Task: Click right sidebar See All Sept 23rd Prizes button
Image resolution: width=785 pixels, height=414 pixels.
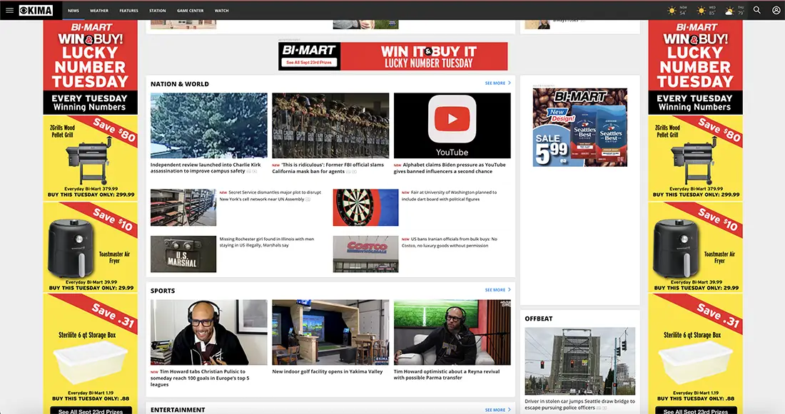Action: click(695, 410)
